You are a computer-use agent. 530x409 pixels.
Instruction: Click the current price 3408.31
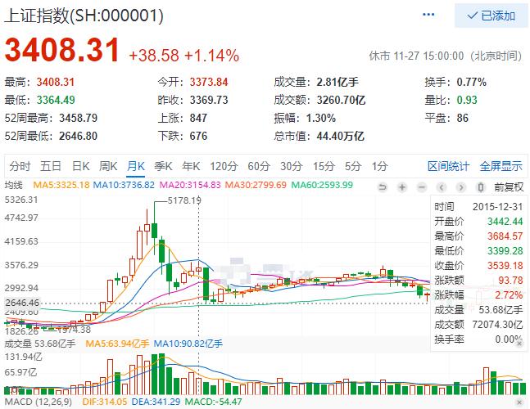coord(62,50)
